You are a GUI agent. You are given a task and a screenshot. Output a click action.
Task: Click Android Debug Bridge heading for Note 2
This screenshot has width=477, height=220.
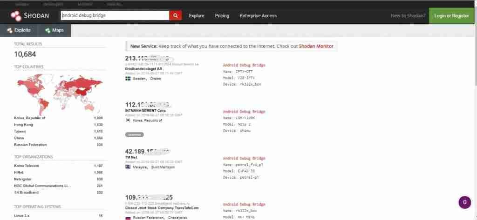click(244, 112)
